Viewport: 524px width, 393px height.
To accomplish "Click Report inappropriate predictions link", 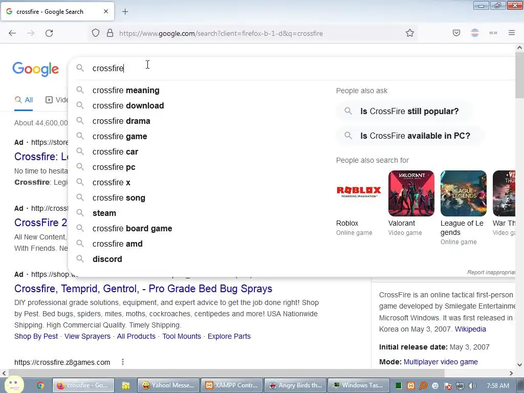I will point(491,272).
